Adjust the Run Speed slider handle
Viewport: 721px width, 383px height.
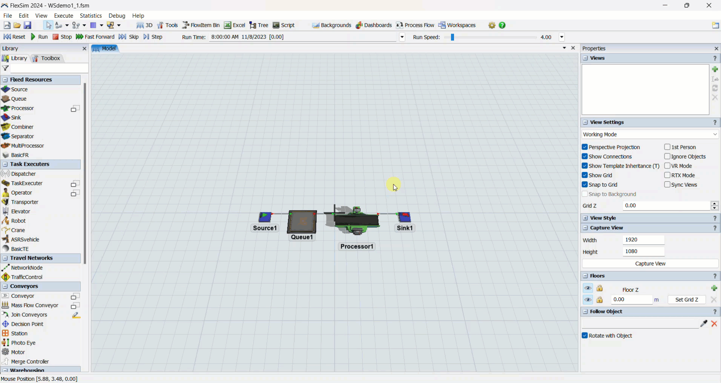[x=452, y=37]
